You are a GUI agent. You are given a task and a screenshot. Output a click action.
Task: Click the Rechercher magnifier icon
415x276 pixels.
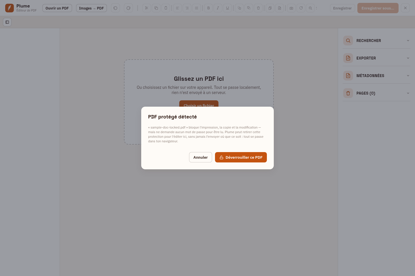coord(348,41)
